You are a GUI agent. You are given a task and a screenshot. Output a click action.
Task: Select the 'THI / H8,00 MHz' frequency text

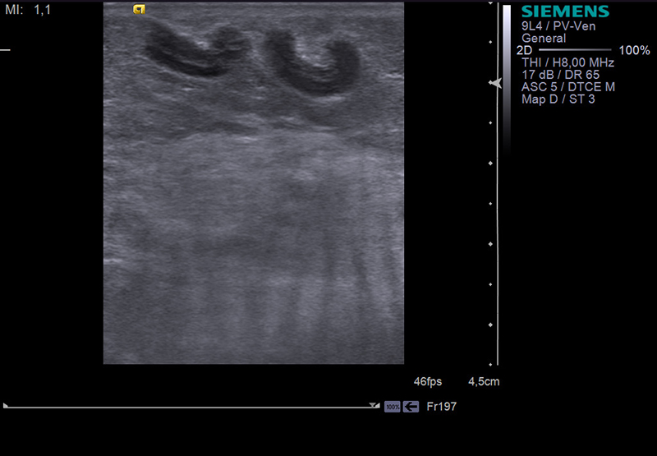[567, 62]
